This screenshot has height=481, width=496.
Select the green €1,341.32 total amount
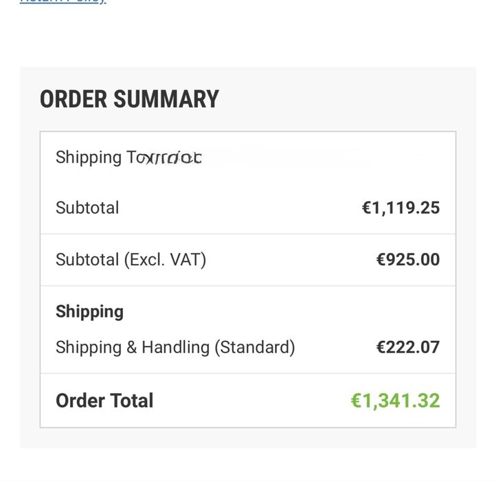point(395,401)
